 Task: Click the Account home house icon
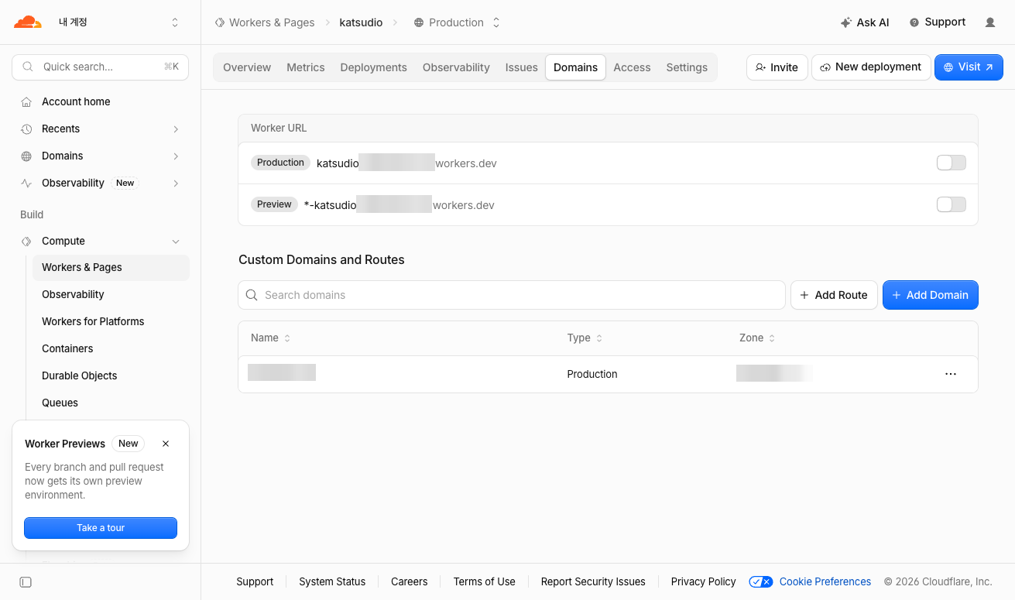(x=26, y=101)
